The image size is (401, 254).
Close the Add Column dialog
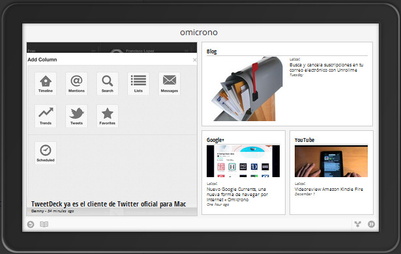(194, 60)
